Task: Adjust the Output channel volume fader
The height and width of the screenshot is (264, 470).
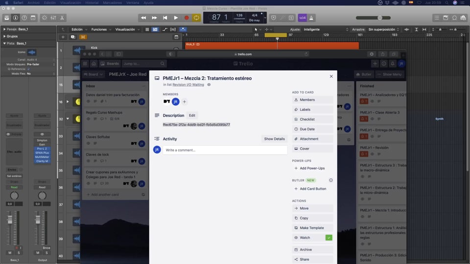Action: 38,220
